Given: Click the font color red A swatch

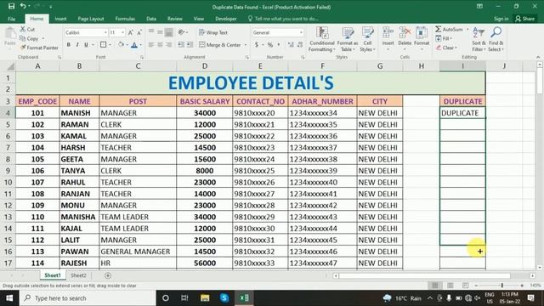Looking at the screenshot, I should (134, 45).
